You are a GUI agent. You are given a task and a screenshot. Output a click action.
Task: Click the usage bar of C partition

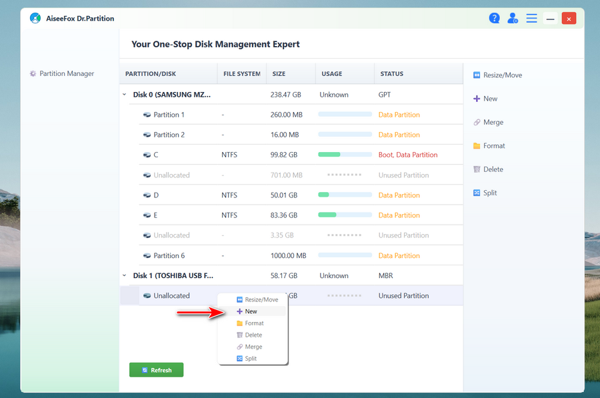(345, 155)
